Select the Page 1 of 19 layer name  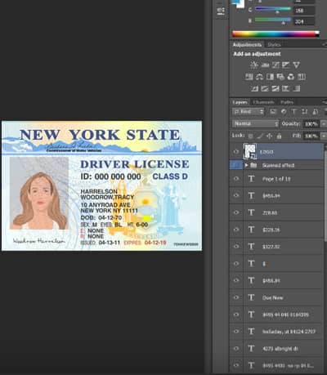(276, 179)
